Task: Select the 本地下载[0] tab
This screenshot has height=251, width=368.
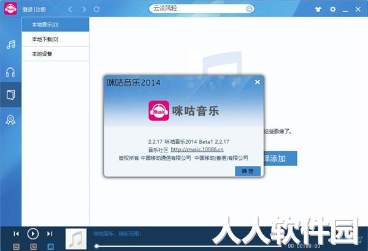Action: point(55,39)
